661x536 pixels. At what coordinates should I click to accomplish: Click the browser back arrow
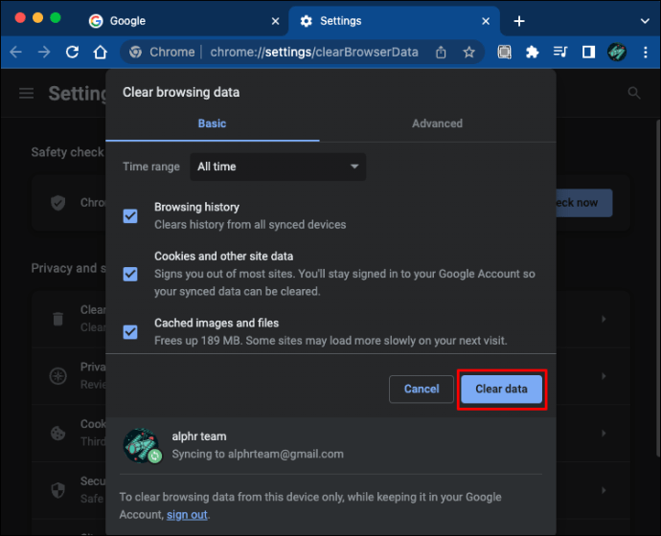[x=15, y=52]
